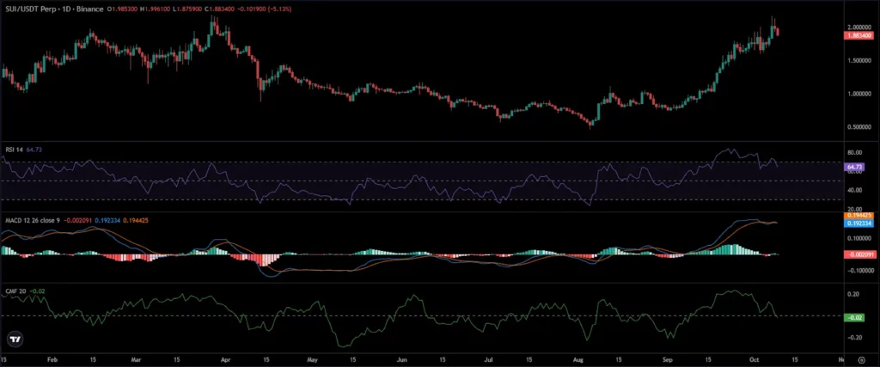
Task: Click the 0.100000 MACD axis label
Action: pyautogui.click(x=859, y=238)
